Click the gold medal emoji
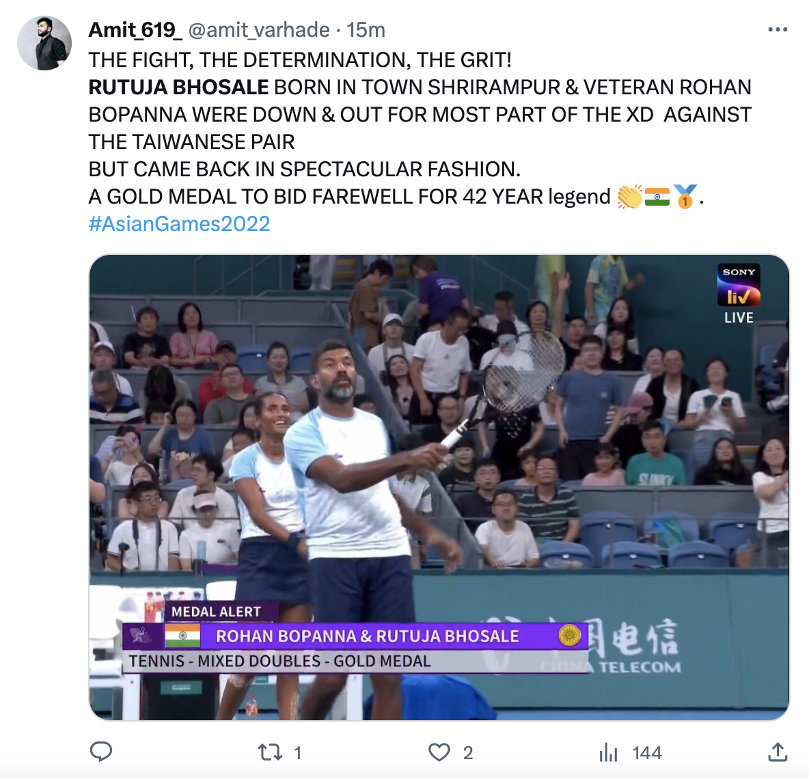 [x=685, y=197]
